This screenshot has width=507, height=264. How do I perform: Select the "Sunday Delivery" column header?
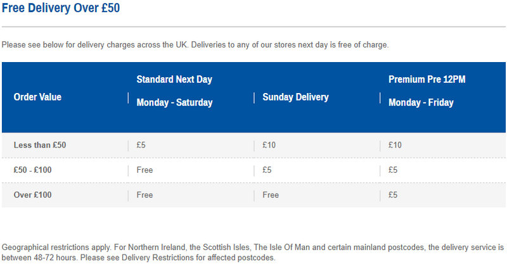click(295, 97)
